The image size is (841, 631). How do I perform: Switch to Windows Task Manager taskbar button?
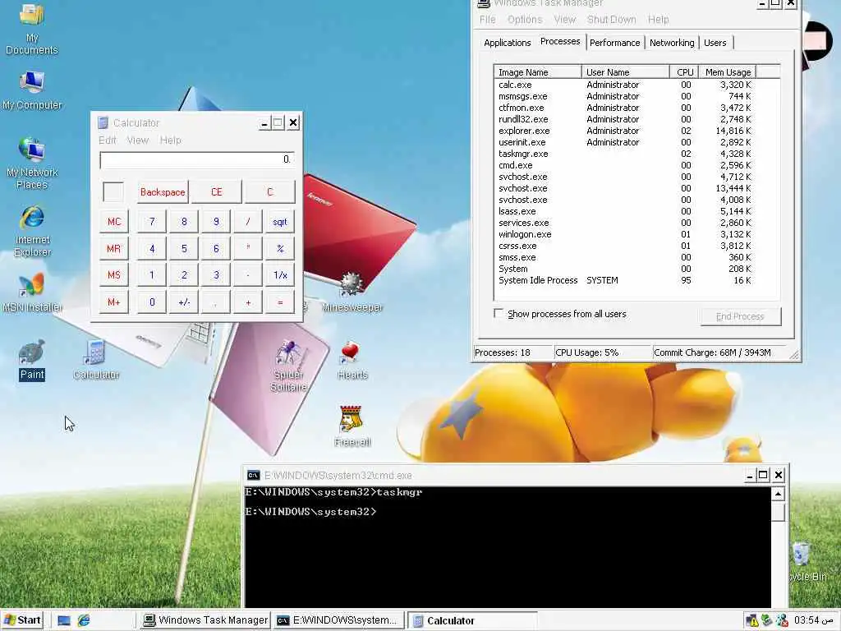click(205, 621)
